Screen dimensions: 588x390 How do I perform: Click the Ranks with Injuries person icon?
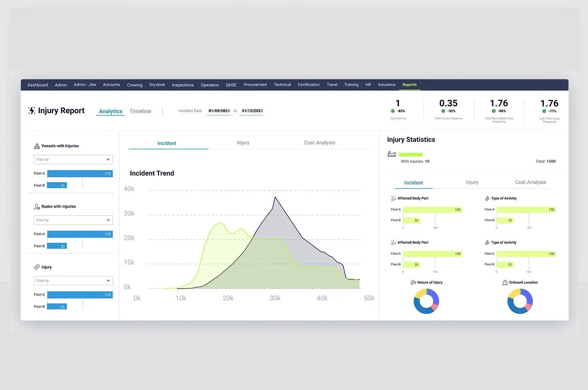click(37, 206)
